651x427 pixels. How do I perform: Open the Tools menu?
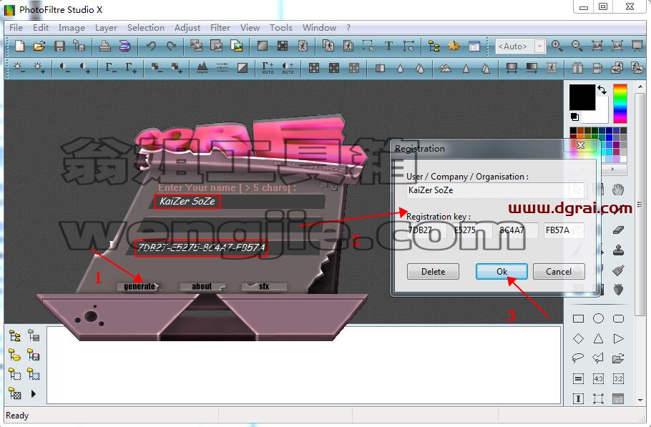[280, 28]
